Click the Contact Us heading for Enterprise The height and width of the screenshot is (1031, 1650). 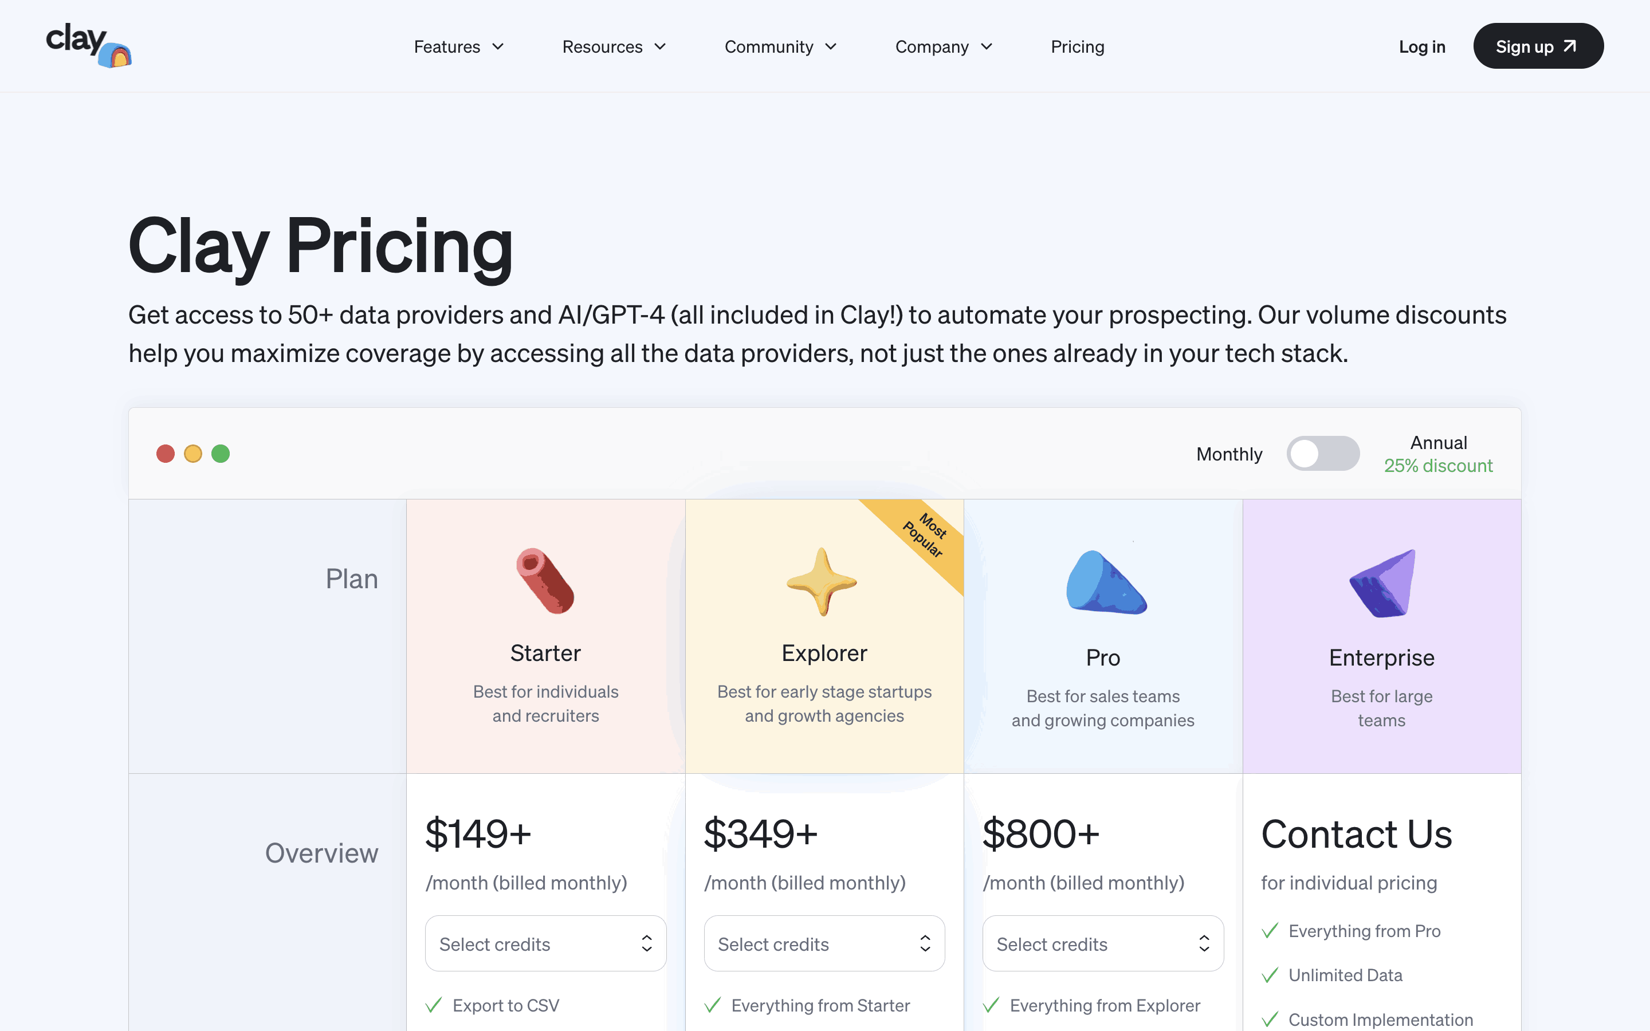(1356, 834)
